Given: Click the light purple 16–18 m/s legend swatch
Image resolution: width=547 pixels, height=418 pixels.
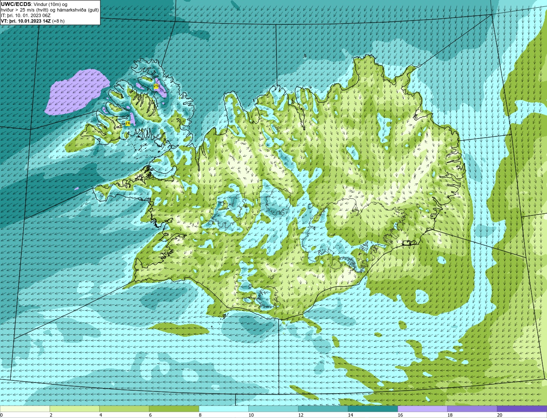Looking at the screenshot, I should (x=423, y=409).
